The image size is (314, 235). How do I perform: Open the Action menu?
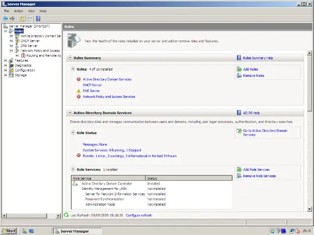[x=19, y=11]
